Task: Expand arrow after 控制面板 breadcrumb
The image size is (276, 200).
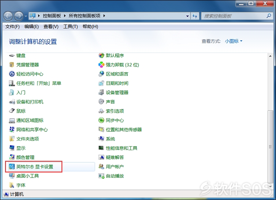Action: pyautogui.click(x=65, y=16)
